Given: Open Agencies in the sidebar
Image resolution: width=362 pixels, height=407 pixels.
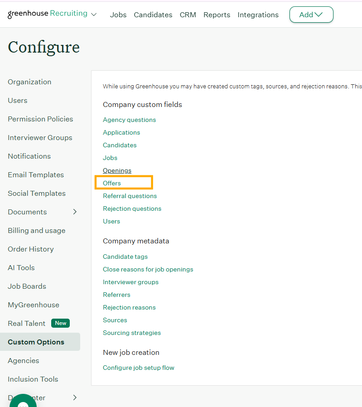Looking at the screenshot, I should coord(24,360).
